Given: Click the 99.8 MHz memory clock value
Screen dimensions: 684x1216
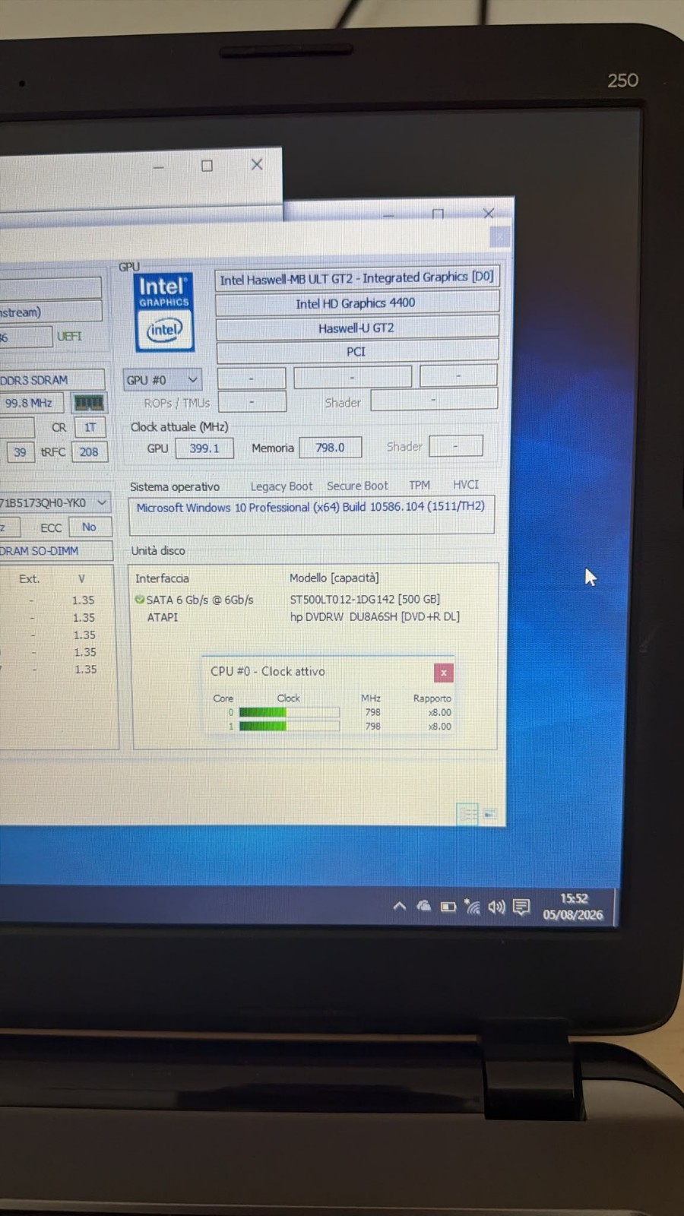Looking at the screenshot, I should [x=31, y=403].
